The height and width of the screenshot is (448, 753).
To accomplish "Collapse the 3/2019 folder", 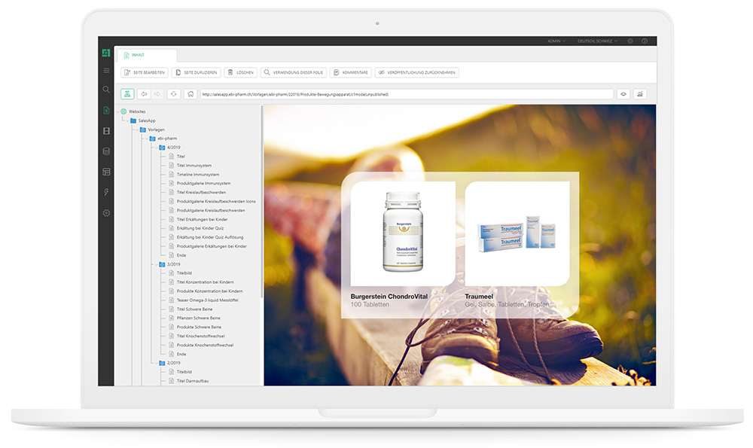I will click(157, 264).
